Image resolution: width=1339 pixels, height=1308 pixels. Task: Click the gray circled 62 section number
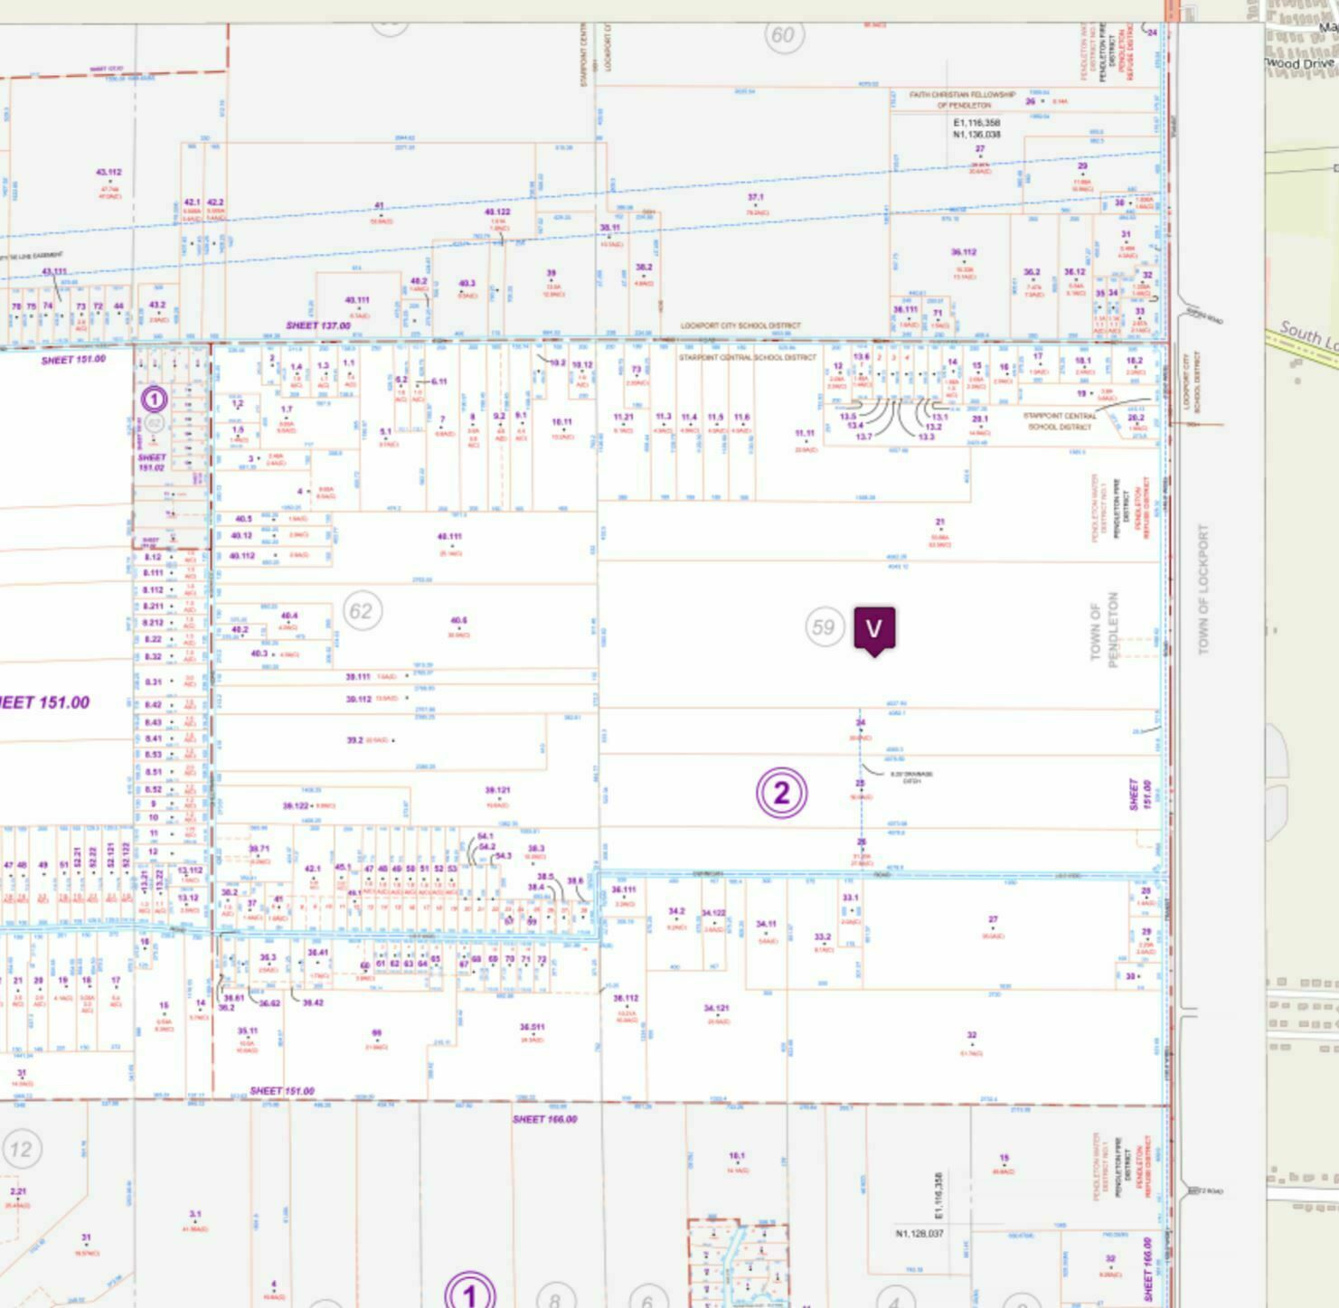coord(362,611)
